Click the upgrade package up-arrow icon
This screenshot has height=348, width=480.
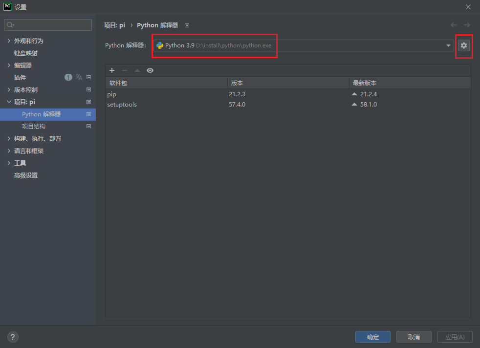point(137,70)
